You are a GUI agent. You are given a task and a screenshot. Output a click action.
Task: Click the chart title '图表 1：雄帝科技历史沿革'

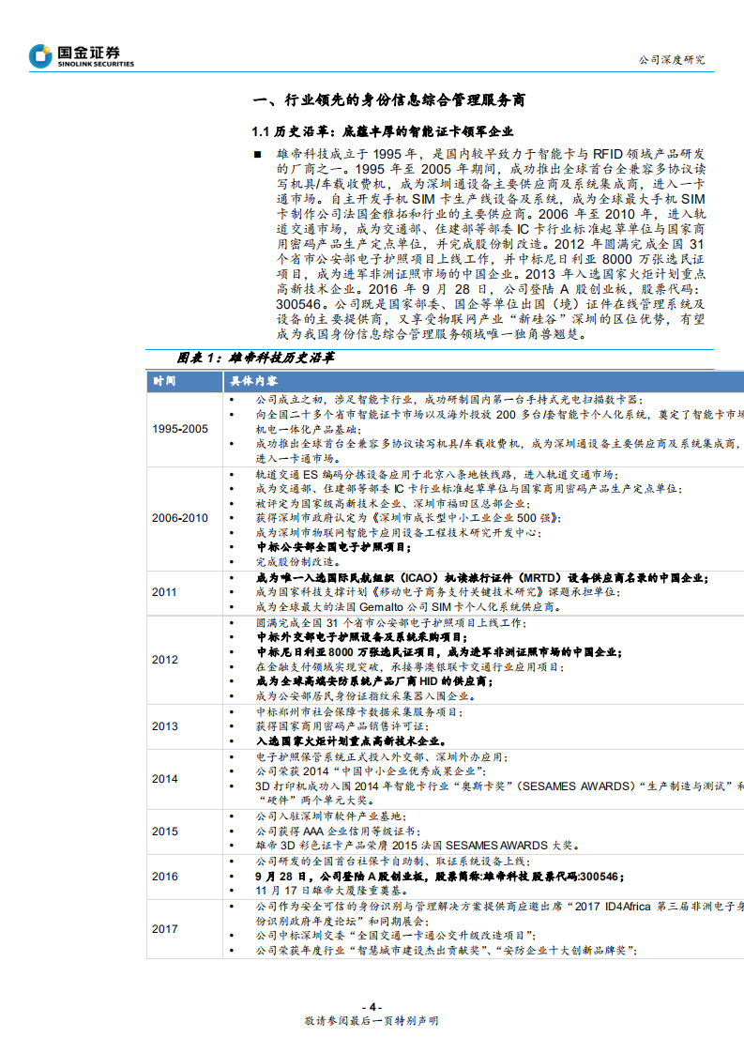coord(255,358)
